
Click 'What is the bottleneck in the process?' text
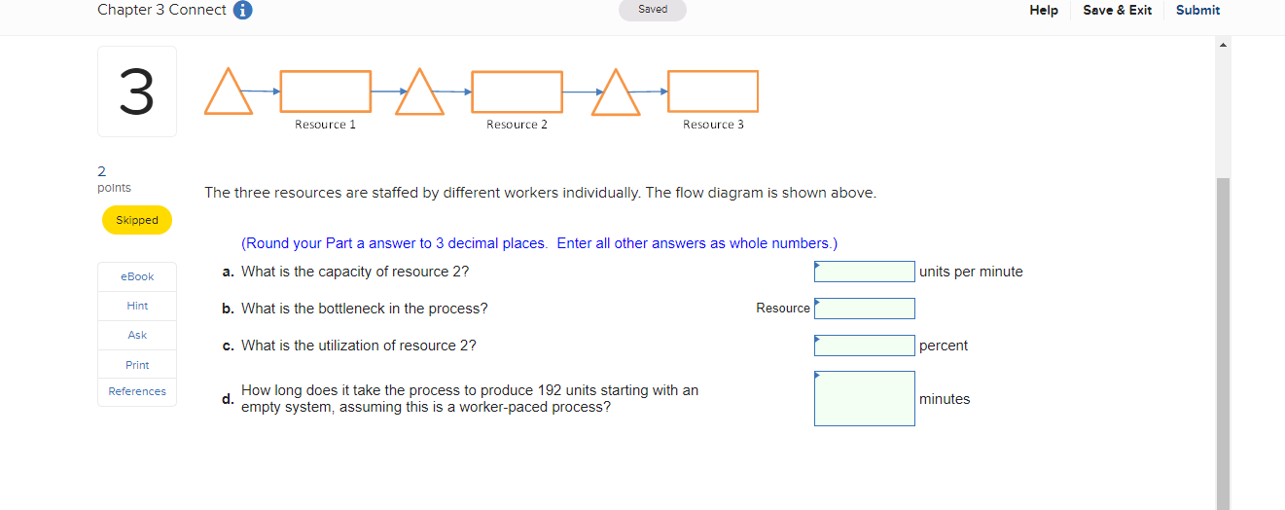click(365, 309)
